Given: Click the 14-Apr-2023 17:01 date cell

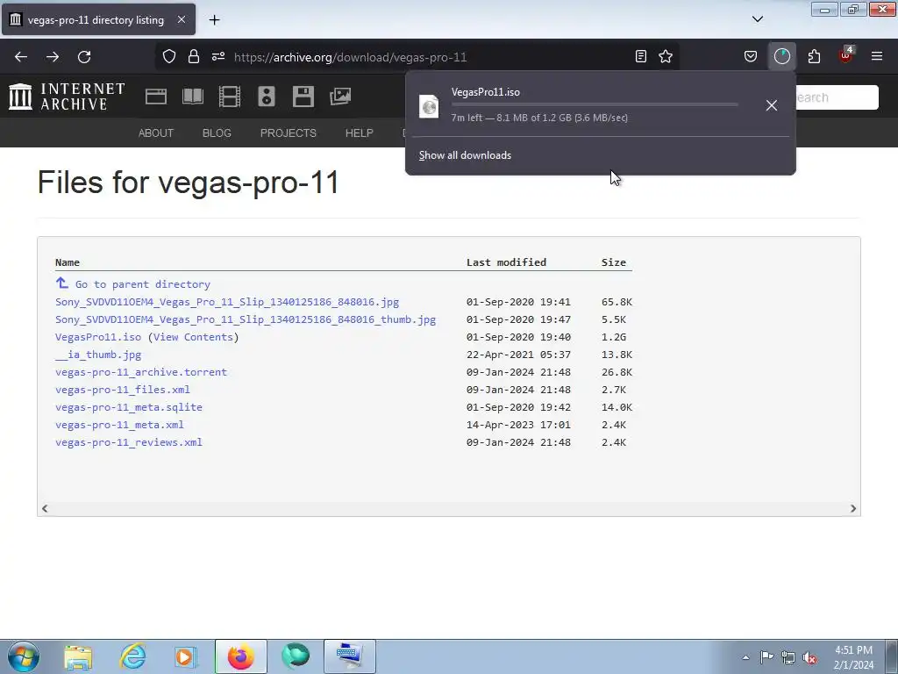Looking at the screenshot, I should coord(518,425).
